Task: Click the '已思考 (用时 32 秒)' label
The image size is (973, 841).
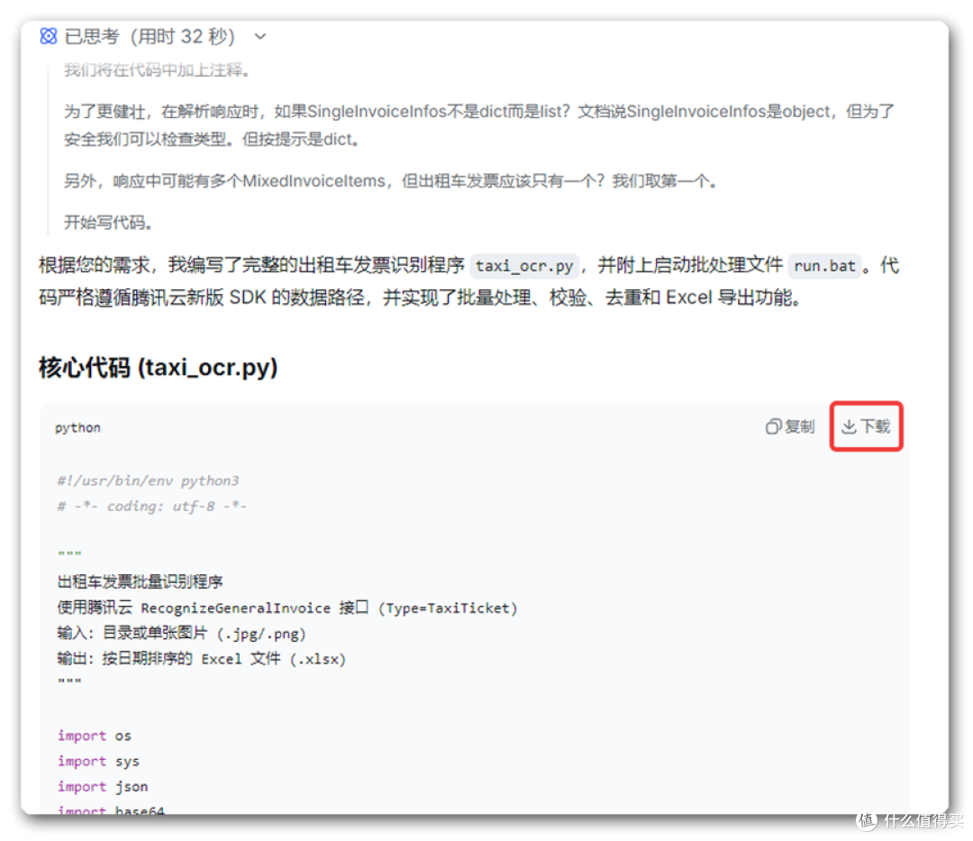Action: pos(150,37)
